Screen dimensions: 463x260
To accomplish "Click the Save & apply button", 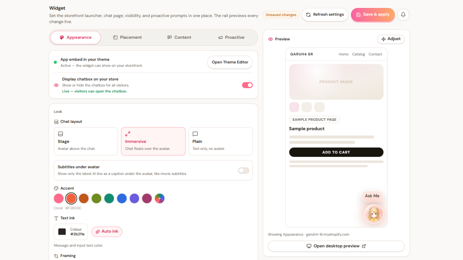I will 373,14.
